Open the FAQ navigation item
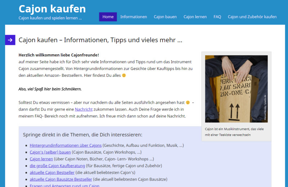Screen dimensions: 288x187 coord(217,17)
